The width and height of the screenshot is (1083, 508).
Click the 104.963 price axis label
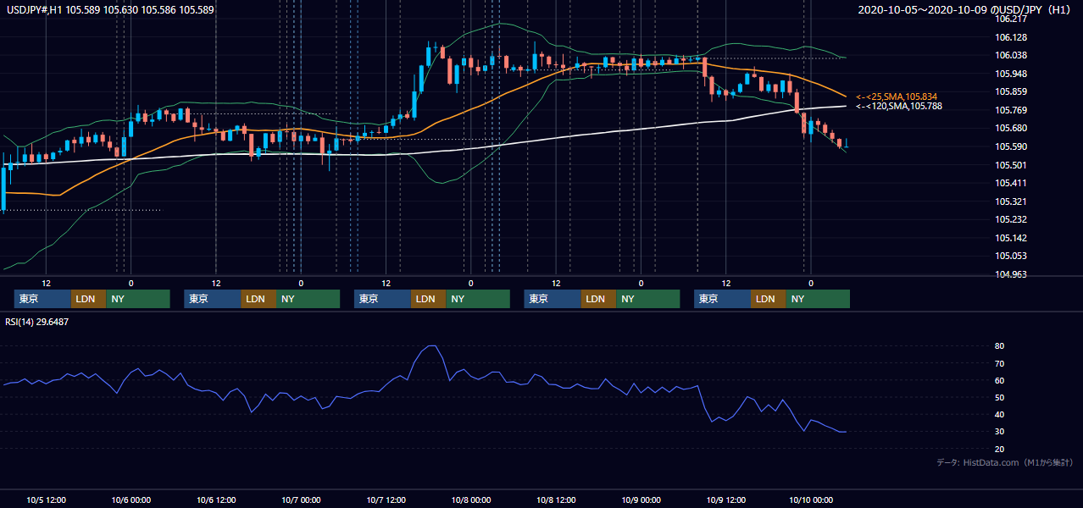click(1012, 274)
